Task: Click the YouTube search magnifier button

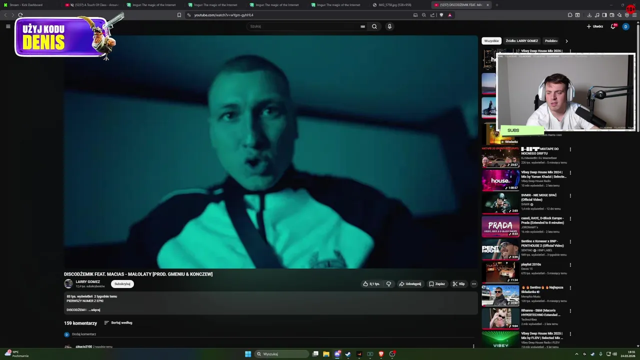Action: point(374,26)
